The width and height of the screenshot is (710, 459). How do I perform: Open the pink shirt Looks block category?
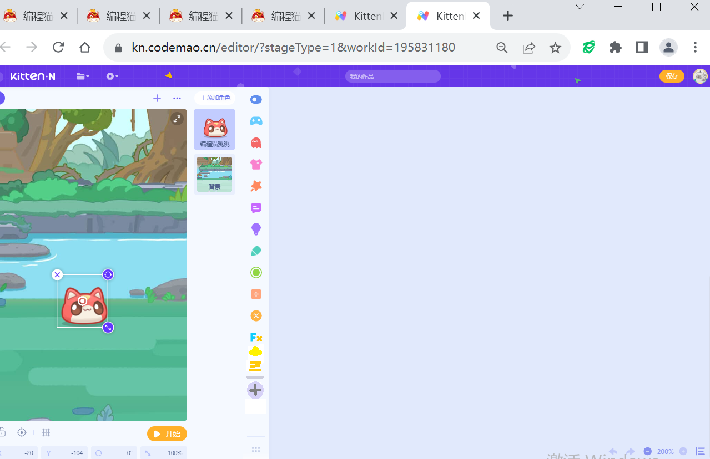(x=256, y=164)
